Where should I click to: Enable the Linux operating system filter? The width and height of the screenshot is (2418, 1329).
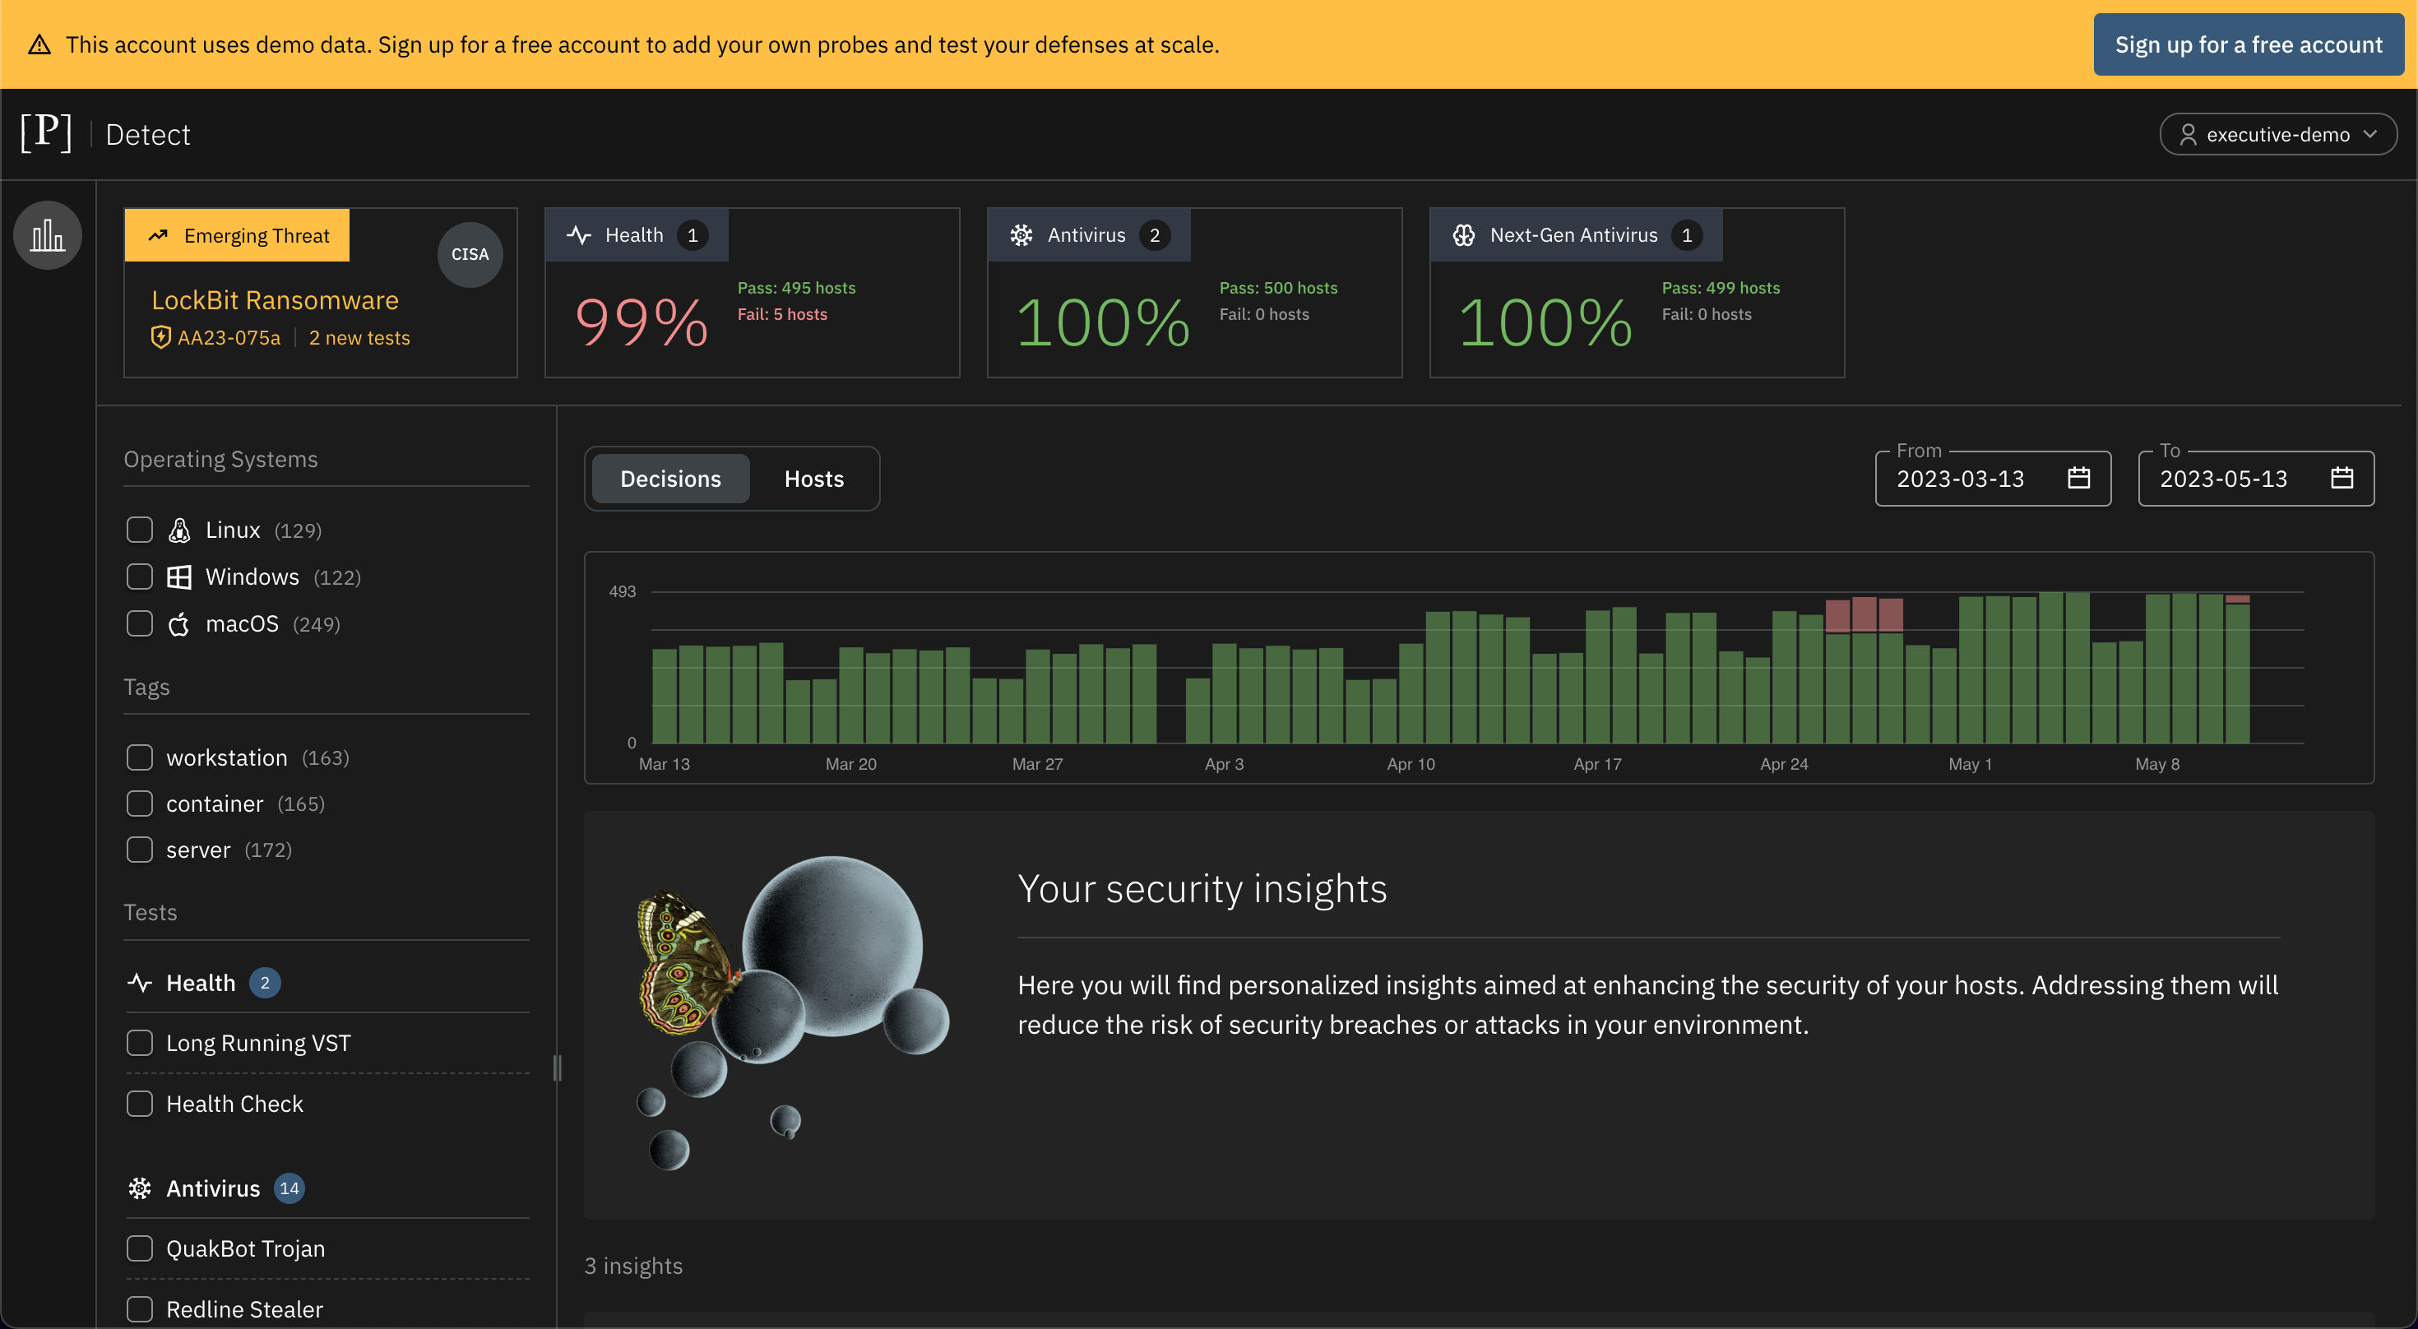click(x=140, y=530)
